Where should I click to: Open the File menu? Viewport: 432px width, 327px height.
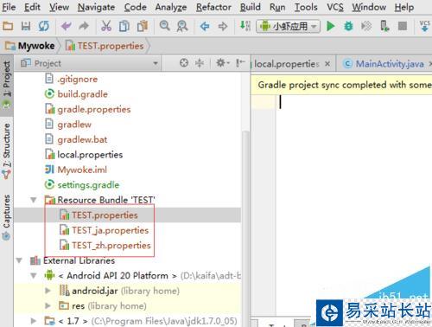tap(9, 7)
